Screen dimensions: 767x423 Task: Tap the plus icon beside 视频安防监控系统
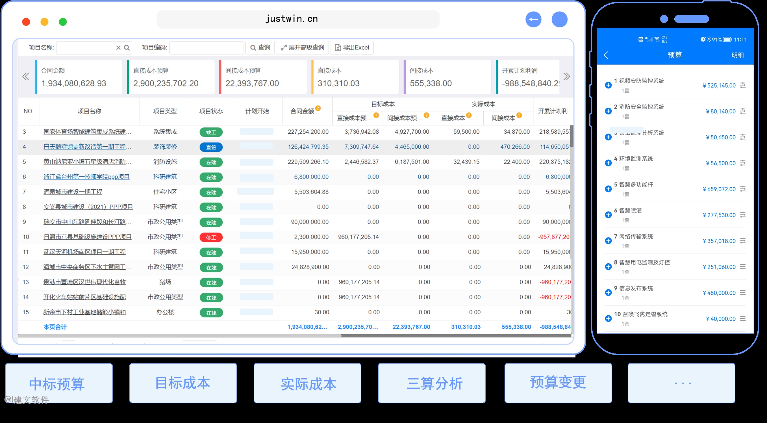click(x=608, y=85)
